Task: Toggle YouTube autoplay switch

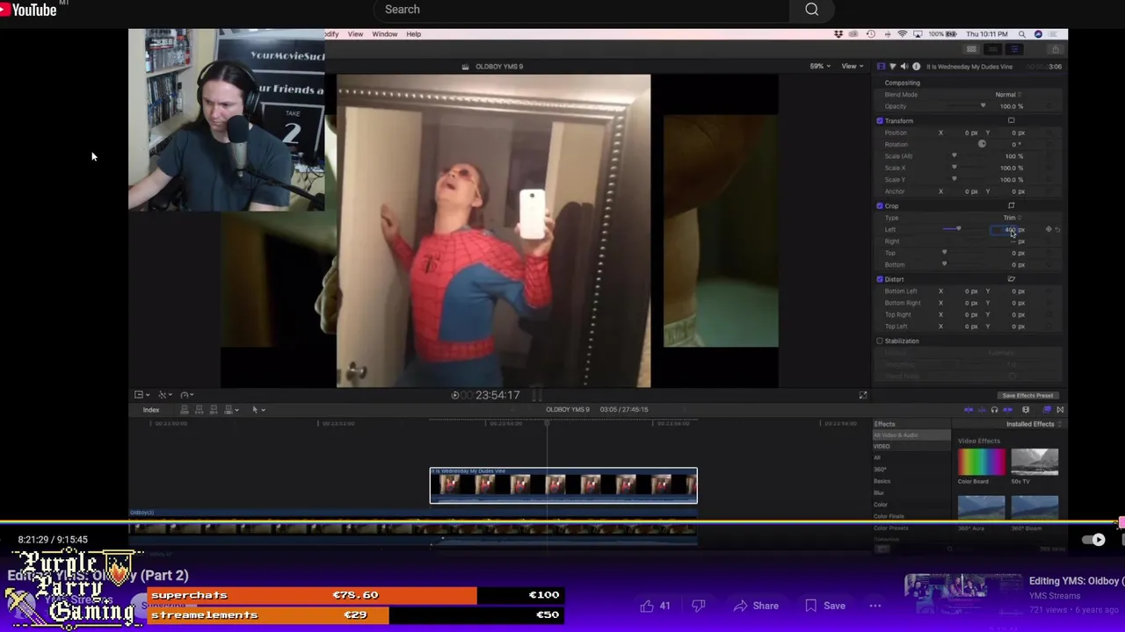Action: [1093, 540]
